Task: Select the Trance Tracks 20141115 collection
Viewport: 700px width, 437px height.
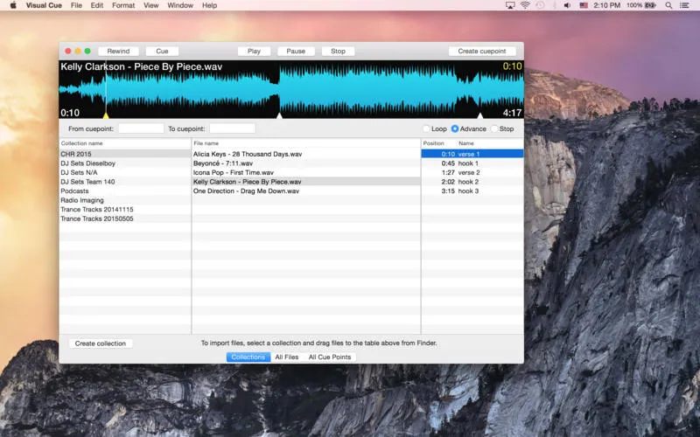Action: [x=97, y=210]
